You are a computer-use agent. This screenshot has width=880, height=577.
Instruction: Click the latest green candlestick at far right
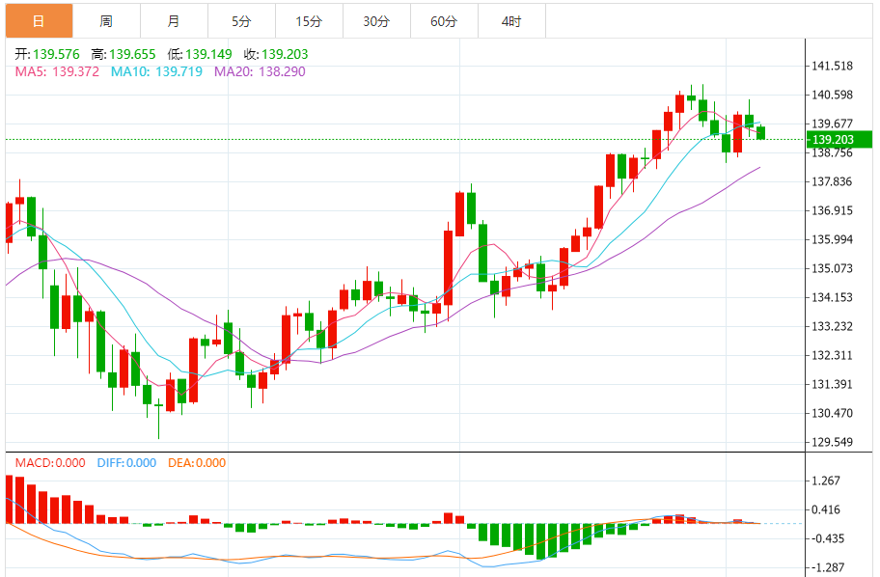(x=761, y=133)
